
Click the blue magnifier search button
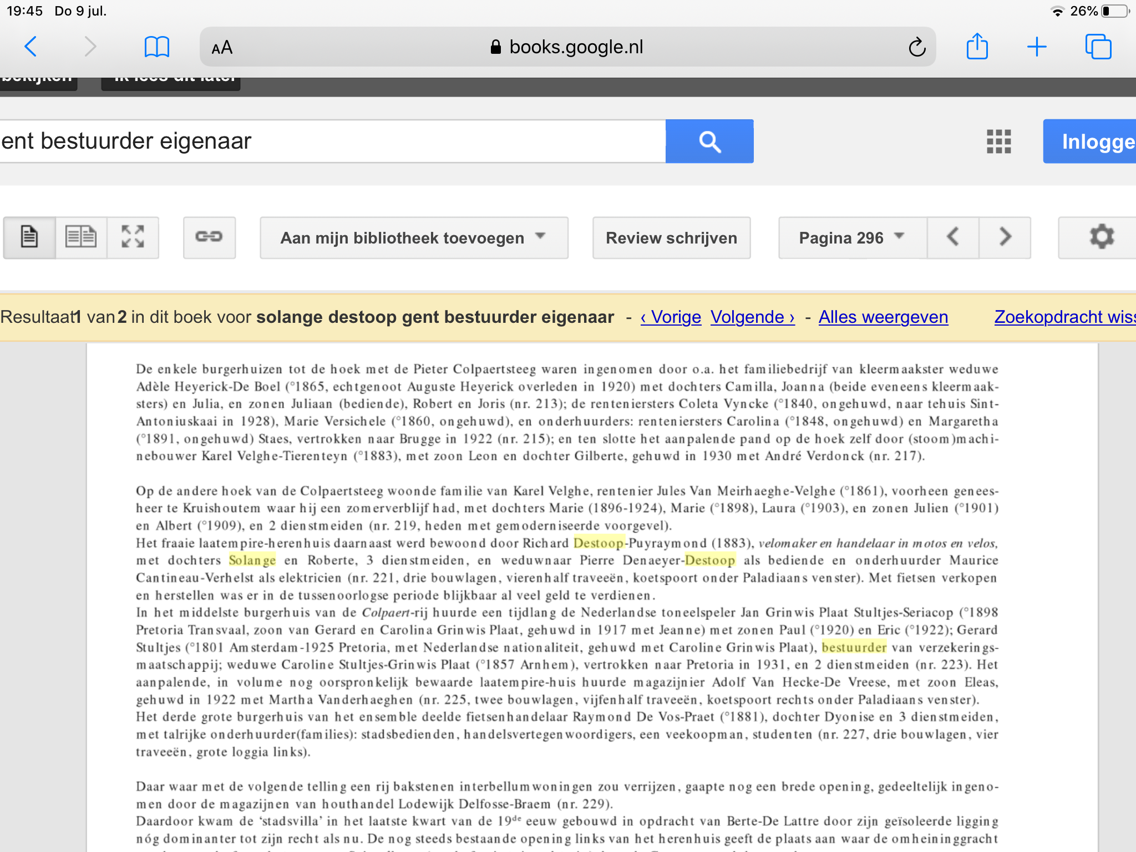(x=709, y=141)
